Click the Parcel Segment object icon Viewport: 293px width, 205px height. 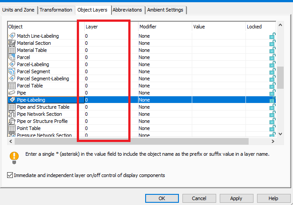(x=12, y=71)
